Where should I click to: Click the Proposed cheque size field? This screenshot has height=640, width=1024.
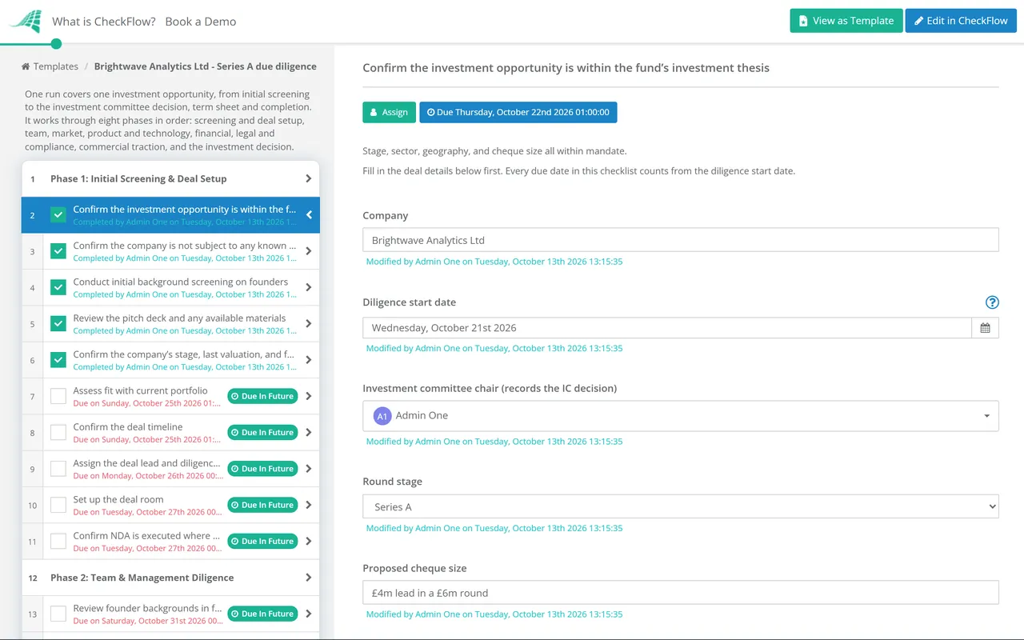tap(681, 593)
